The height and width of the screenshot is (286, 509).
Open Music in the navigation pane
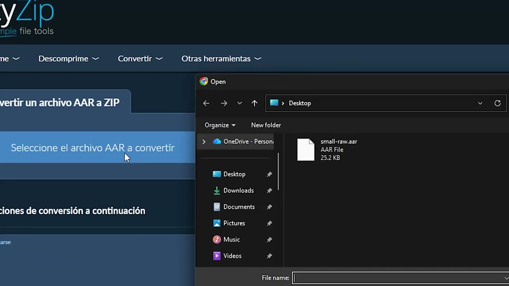point(231,239)
